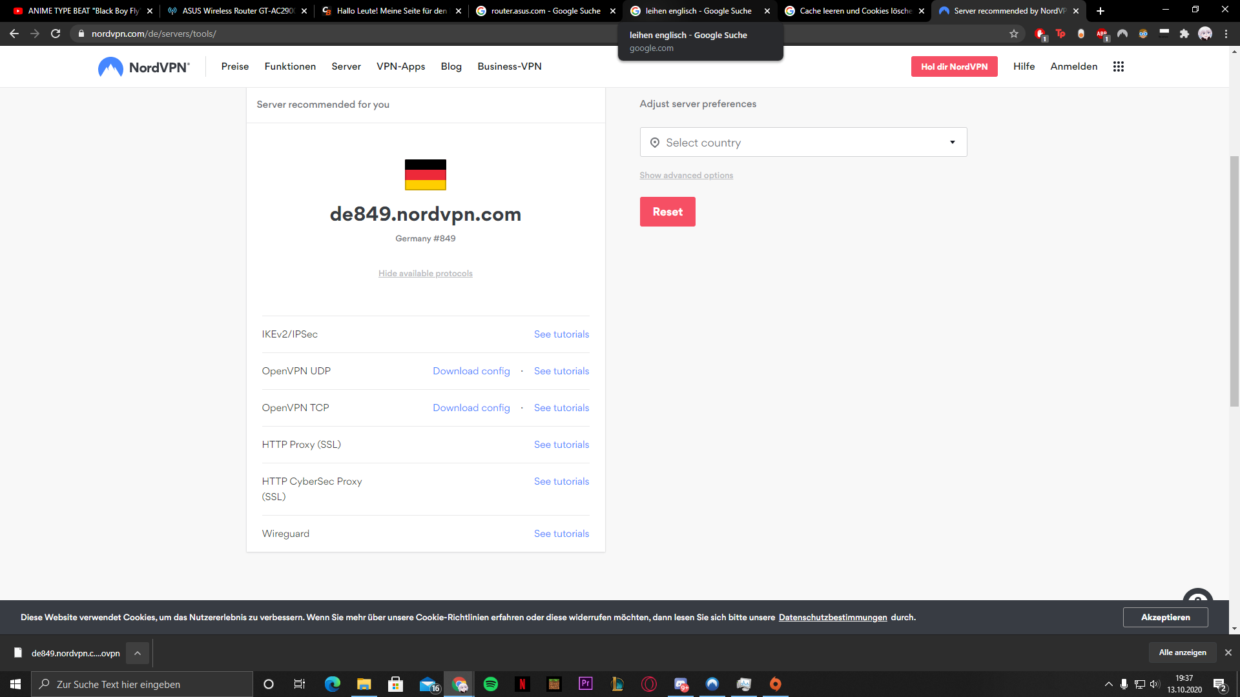This screenshot has height=697, width=1240.
Task: Open Adobe Premiere Pro taskbar icon
Action: (x=586, y=684)
